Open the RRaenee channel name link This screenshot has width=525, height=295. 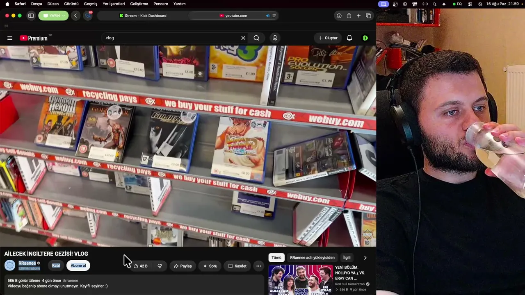(x=27, y=263)
